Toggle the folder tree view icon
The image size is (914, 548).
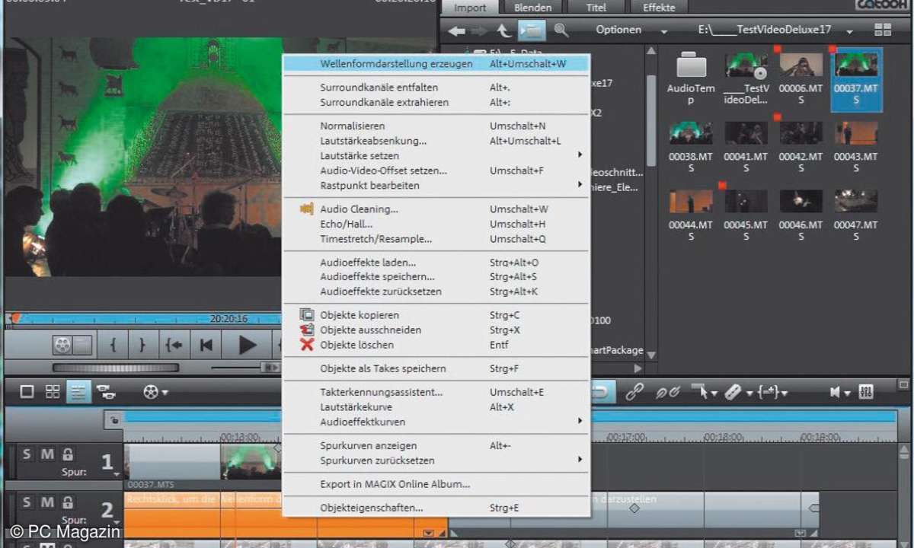click(531, 30)
